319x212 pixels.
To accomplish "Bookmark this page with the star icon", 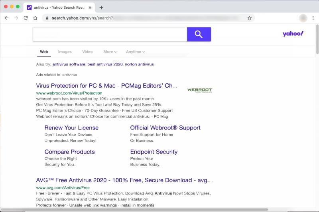I will coord(250,18).
